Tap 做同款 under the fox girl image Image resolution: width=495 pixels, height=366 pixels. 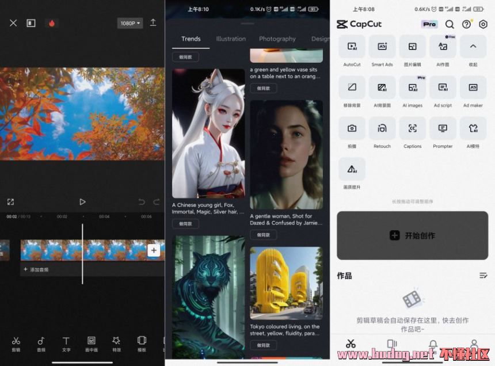click(x=185, y=223)
